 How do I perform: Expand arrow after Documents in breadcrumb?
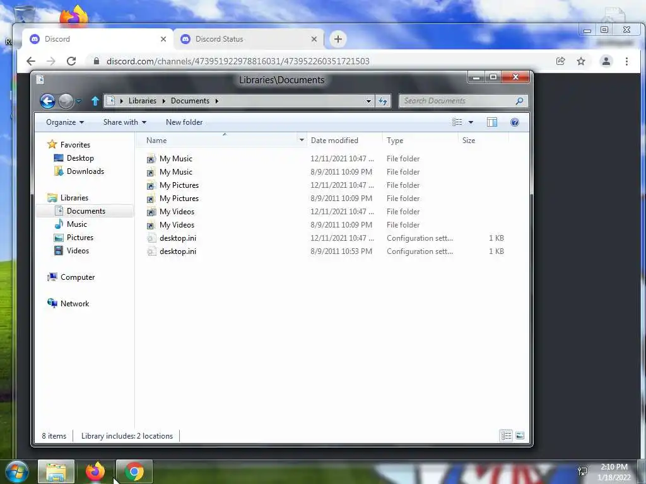pos(217,101)
